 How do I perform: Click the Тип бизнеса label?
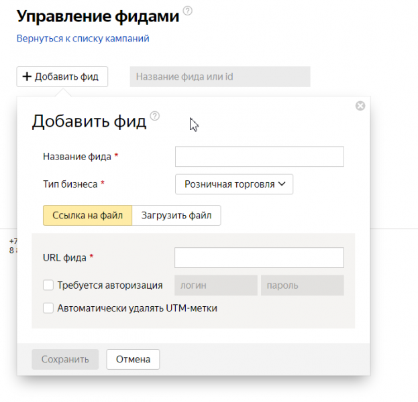pos(70,184)
